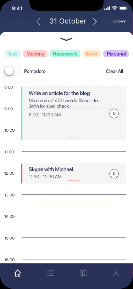Toggle the Pomodoro switch

[12, 71]
